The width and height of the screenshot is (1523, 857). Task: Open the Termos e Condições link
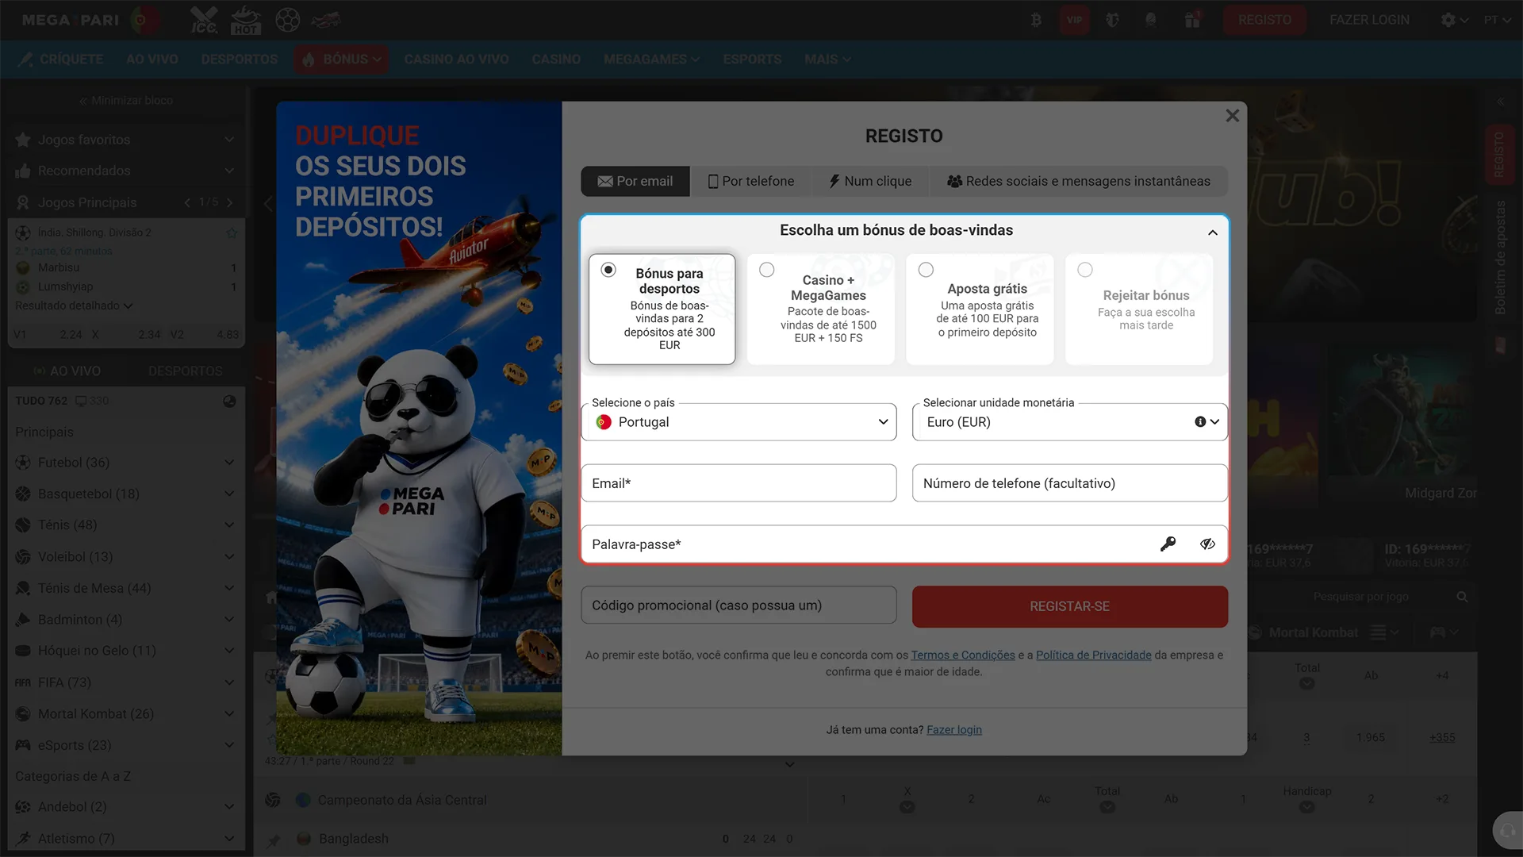coord(963,655)
